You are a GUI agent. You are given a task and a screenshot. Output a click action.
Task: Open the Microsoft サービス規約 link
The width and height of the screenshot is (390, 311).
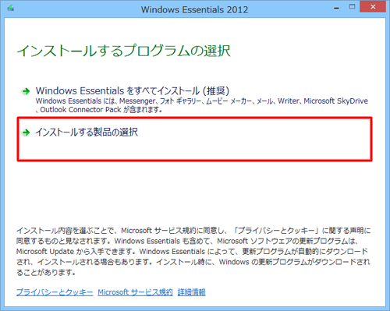tap(135, 292)
